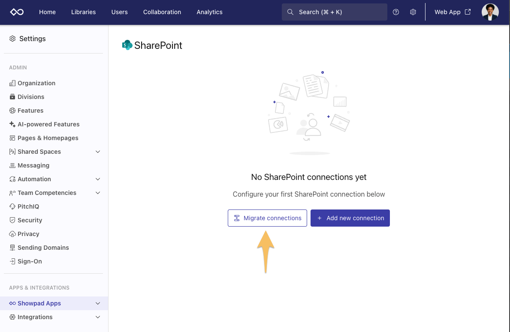Screen dimensions: 510x332
Task: Select the Organization sidebar icon
Action: click(12, 83)
